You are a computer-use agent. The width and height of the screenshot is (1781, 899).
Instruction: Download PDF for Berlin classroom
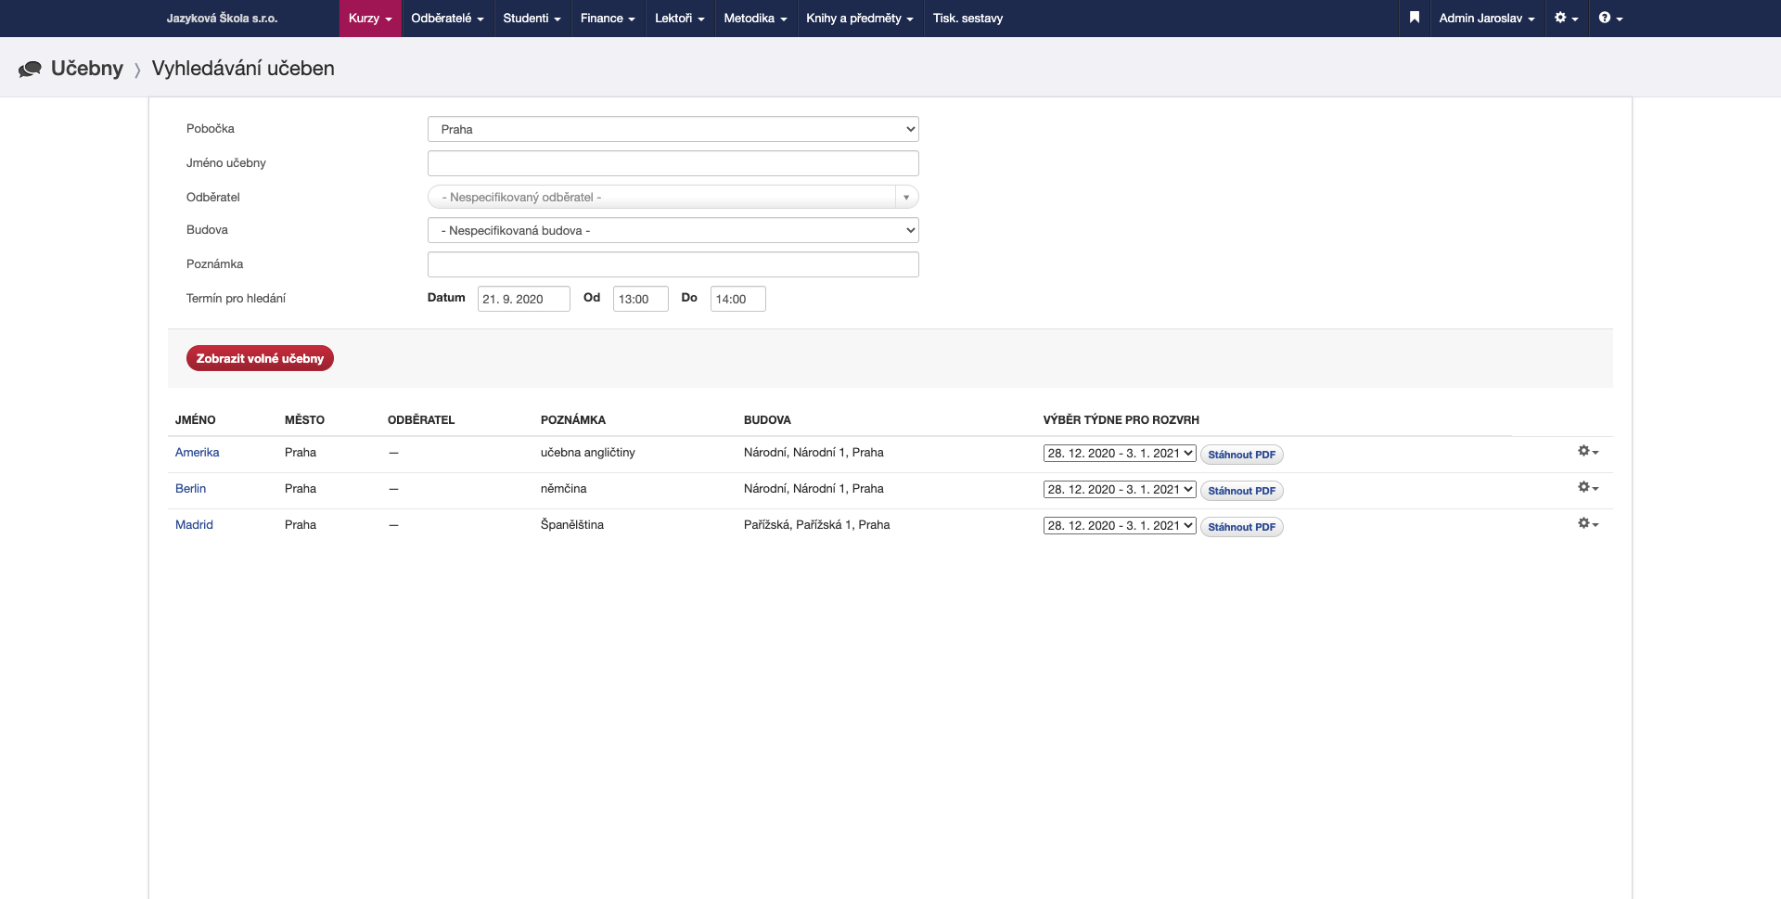[x=1241, y=491]
